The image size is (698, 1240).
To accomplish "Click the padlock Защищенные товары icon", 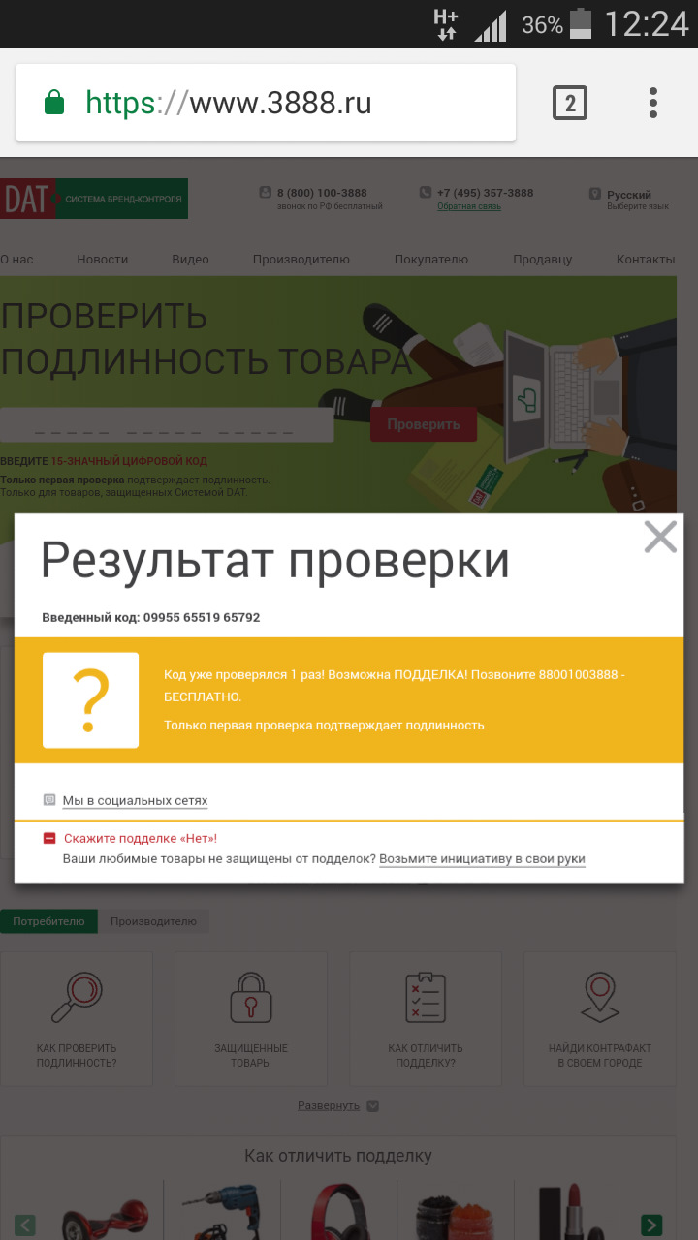I will pyautogui.click(x=251, y=997).
